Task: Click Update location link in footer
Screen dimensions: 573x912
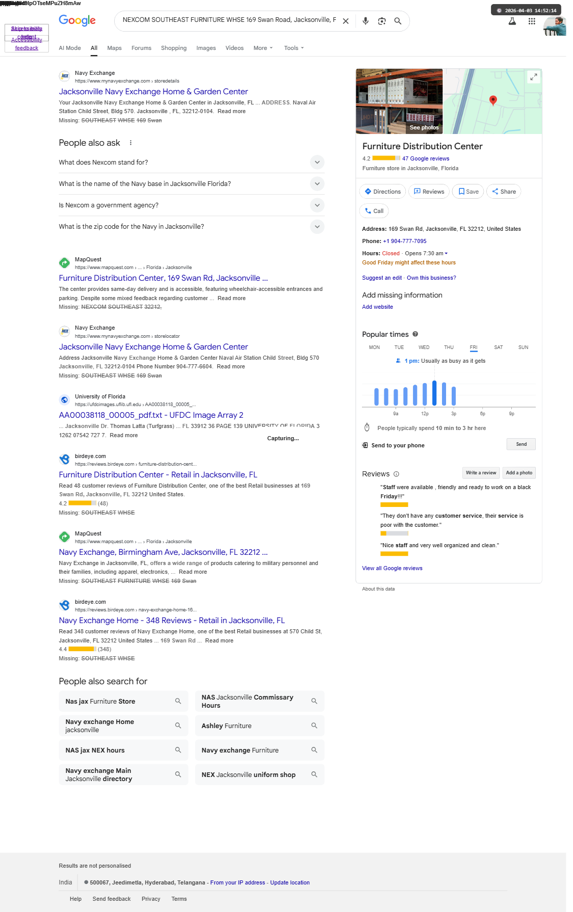Action: pyautogui.click(x=290, y=882)
